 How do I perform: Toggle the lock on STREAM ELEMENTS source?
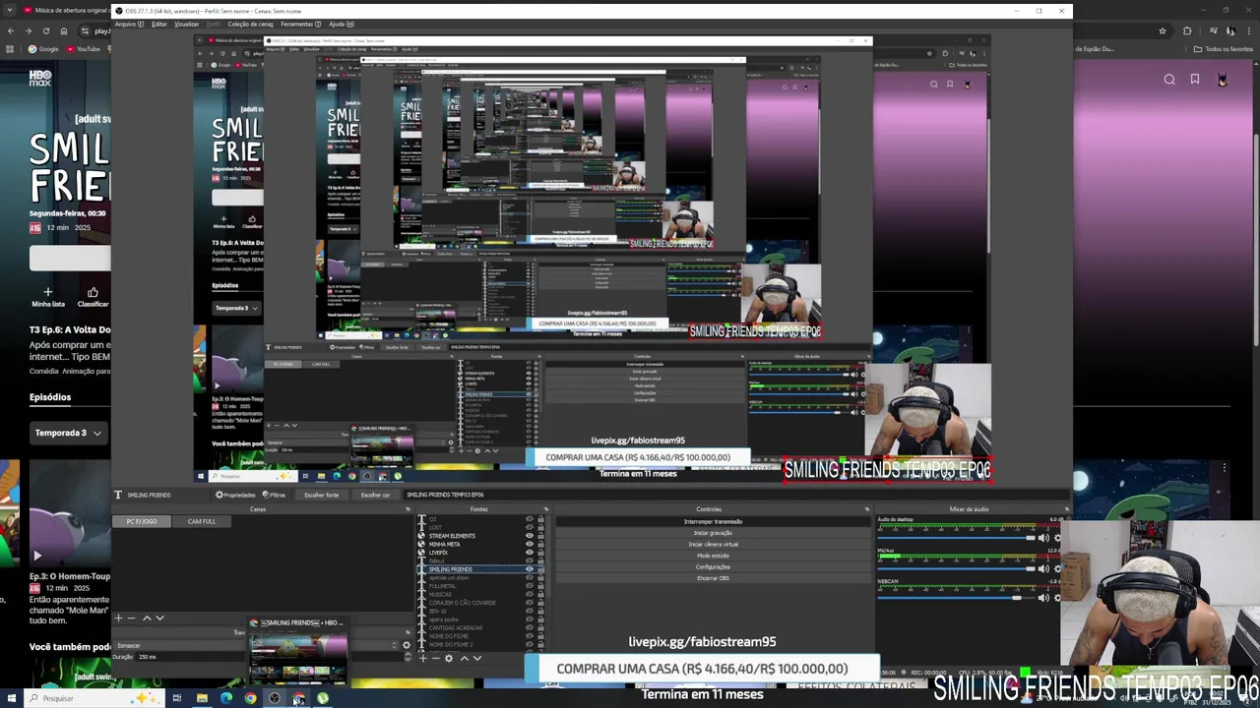point(540,536)
